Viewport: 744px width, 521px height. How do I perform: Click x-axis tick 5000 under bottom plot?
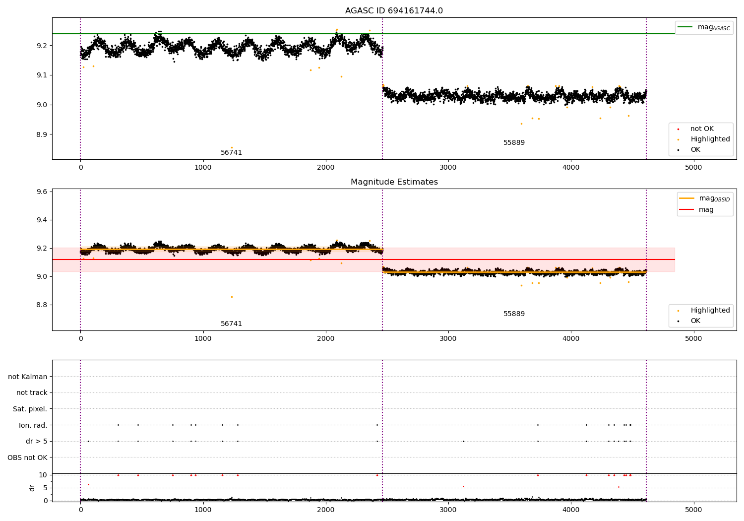693,509
